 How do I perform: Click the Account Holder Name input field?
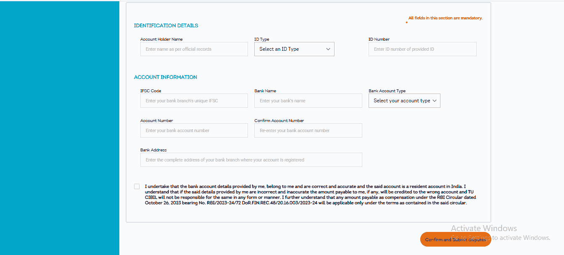point(194,49)
